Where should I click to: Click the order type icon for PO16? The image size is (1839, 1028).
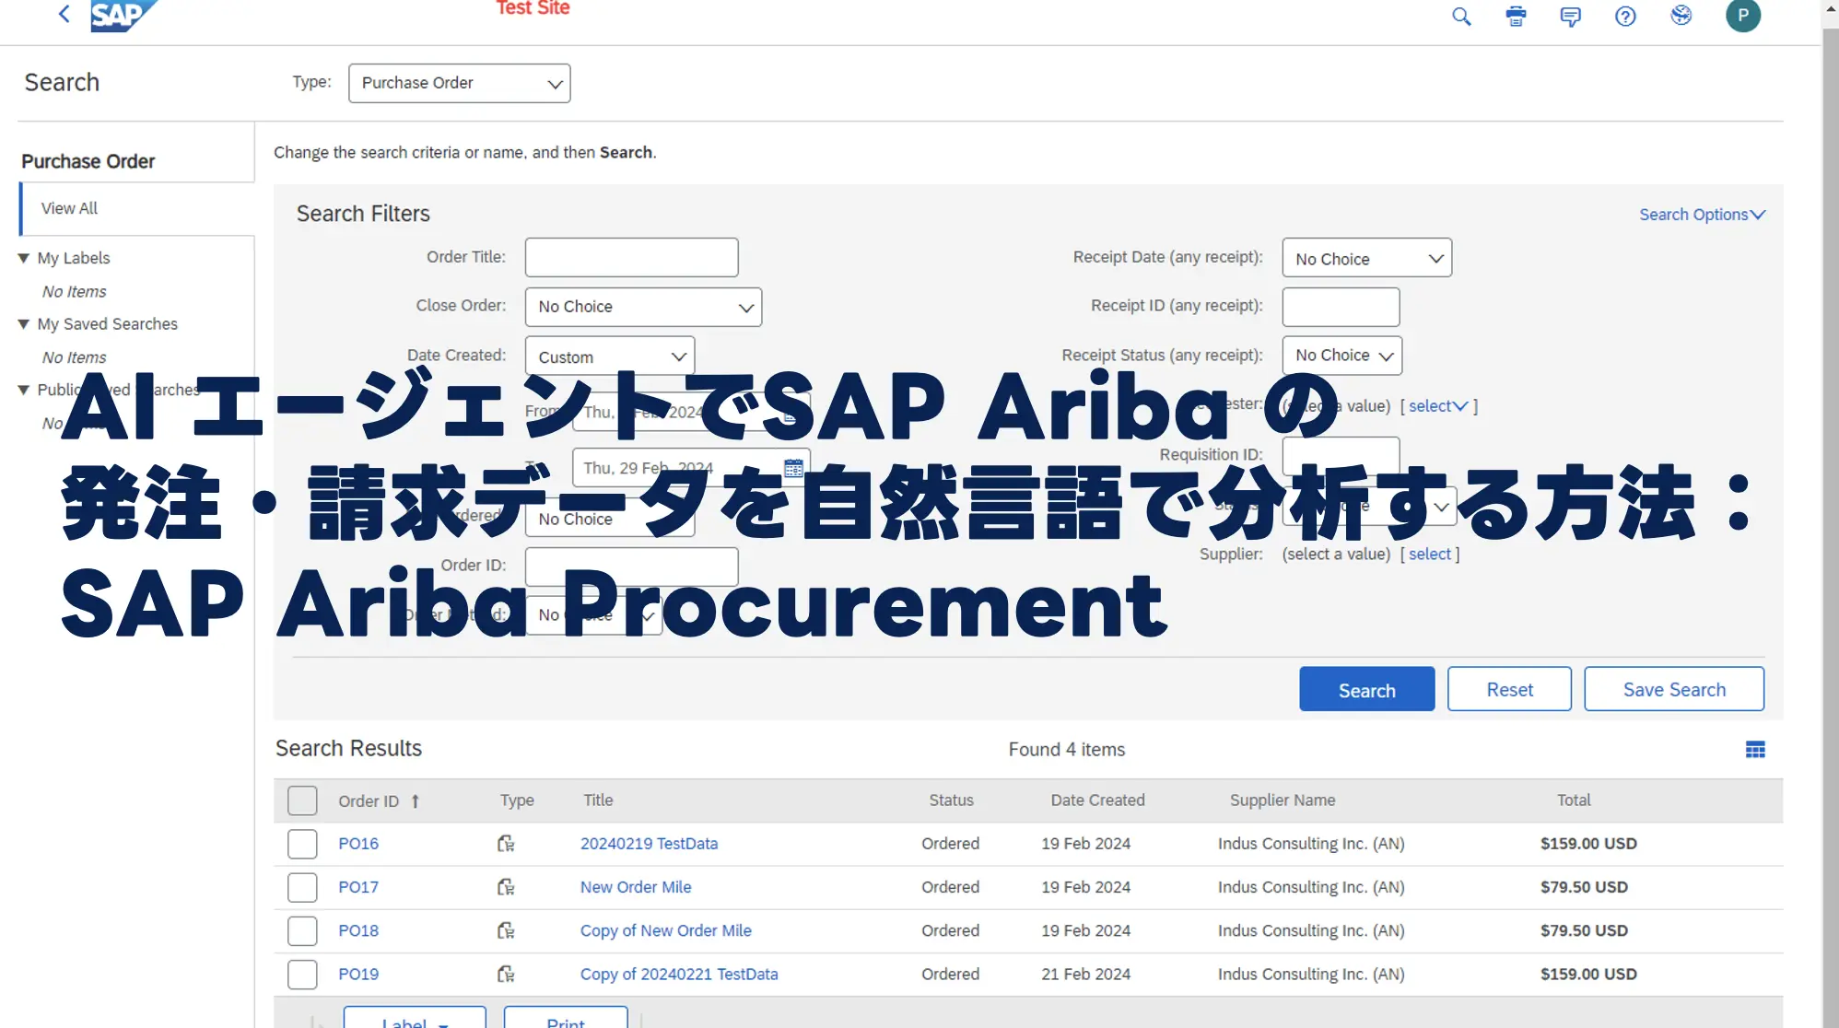click(506, 844)
